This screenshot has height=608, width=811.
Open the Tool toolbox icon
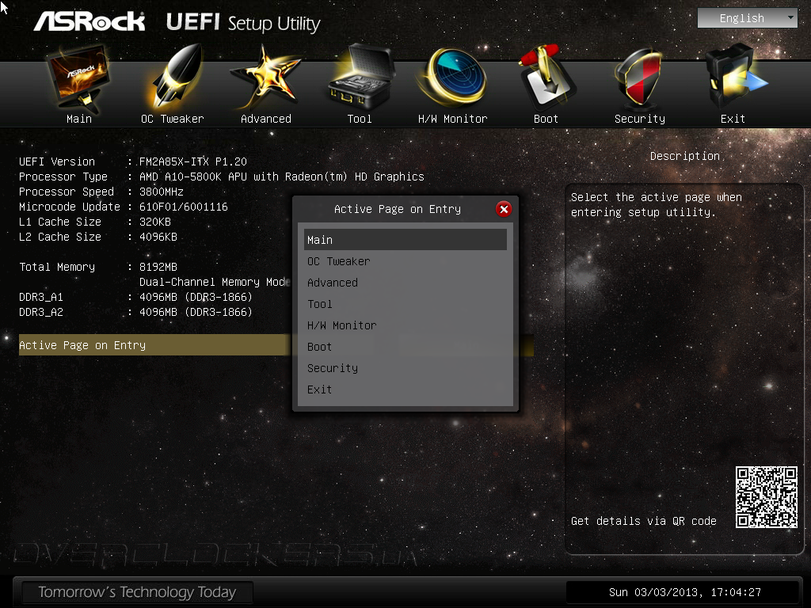pos(360,77)
